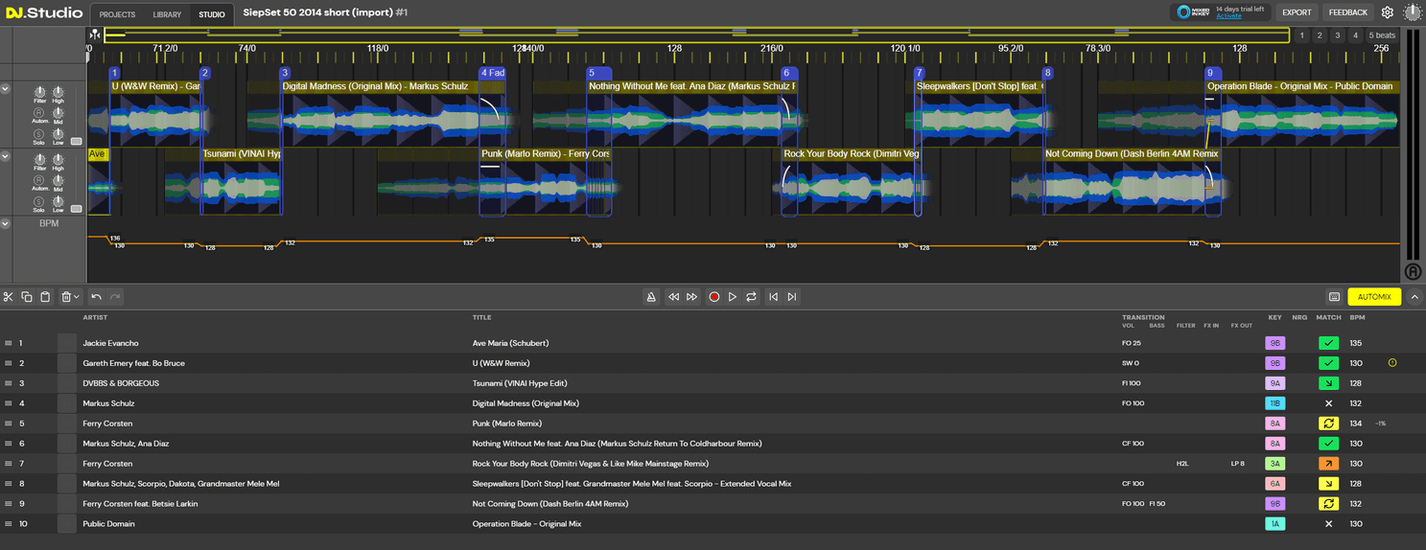Click the album thumbnail for Tsunami row

[x=66, y=383]
